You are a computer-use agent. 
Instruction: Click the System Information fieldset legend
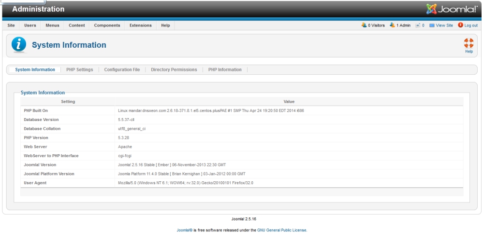(x=43, y=93)
